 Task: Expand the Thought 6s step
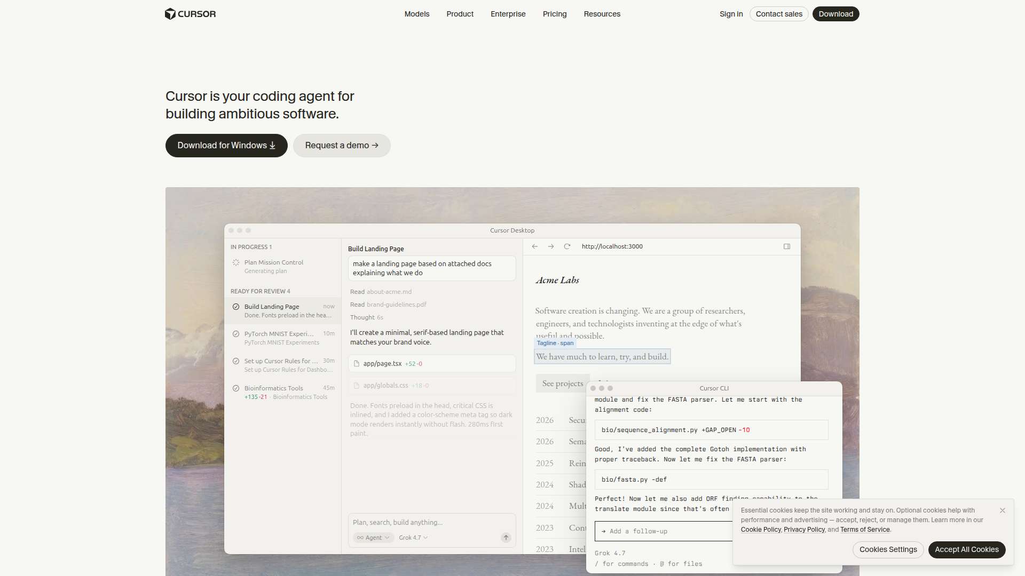click(367, 317)
